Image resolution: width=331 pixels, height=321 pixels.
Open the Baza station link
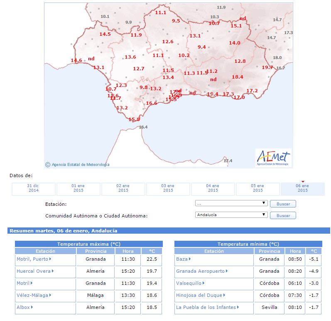coord(183,259)
